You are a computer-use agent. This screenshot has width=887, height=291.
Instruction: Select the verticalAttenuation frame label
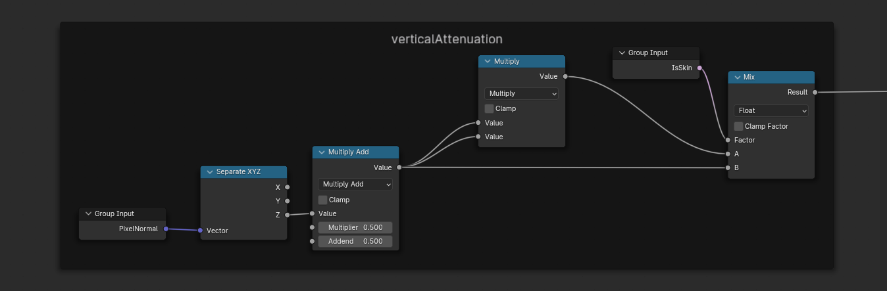pos(447,39)
